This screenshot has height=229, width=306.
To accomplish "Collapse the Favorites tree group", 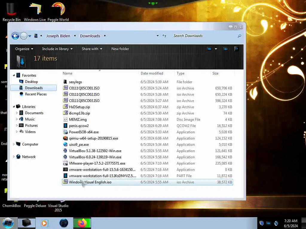I will tap(14, 75).
